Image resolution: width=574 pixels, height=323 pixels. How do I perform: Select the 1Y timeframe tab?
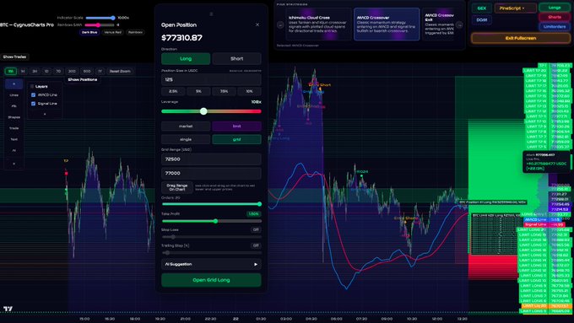click(100, 72)
